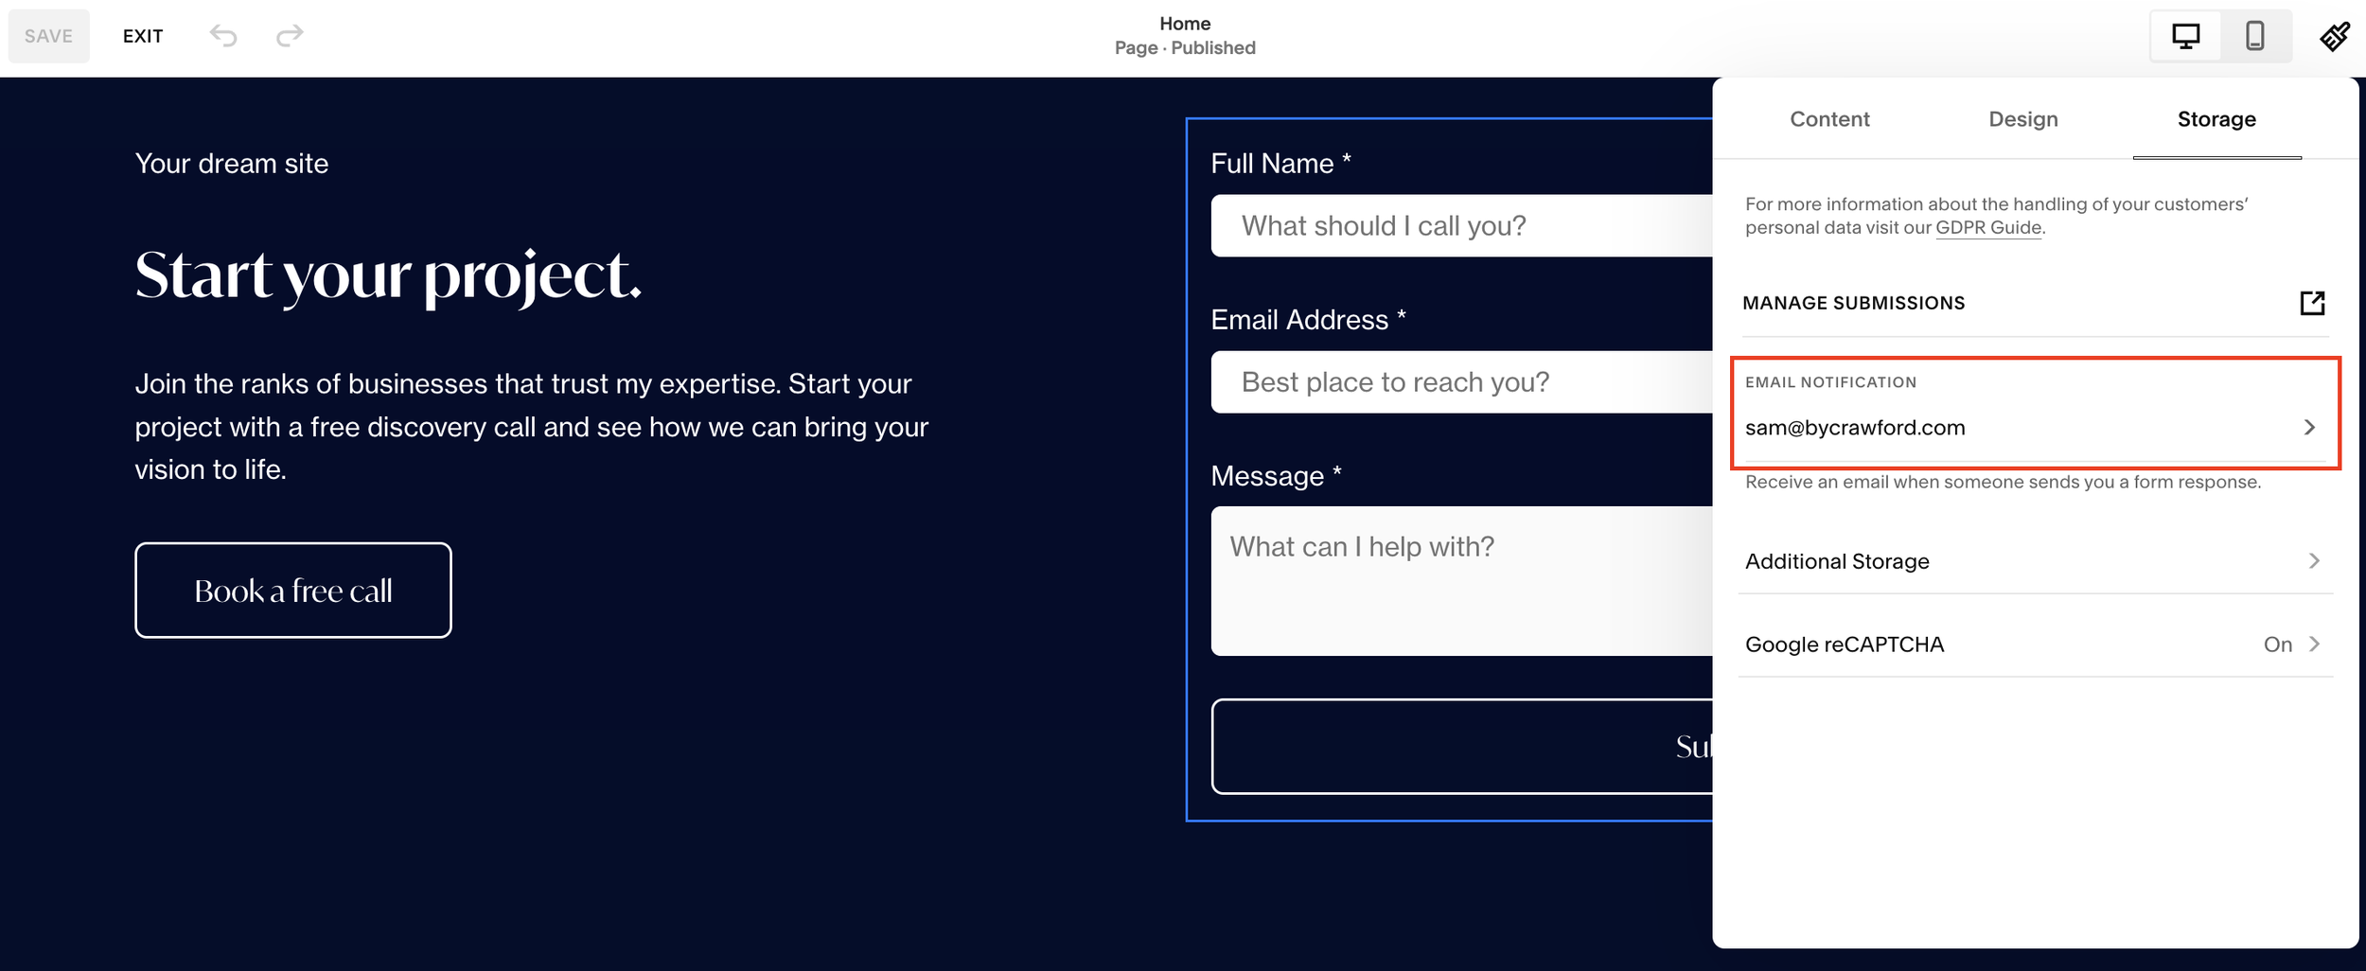
Task: Click the redo arrow icon
Action: 291,35
